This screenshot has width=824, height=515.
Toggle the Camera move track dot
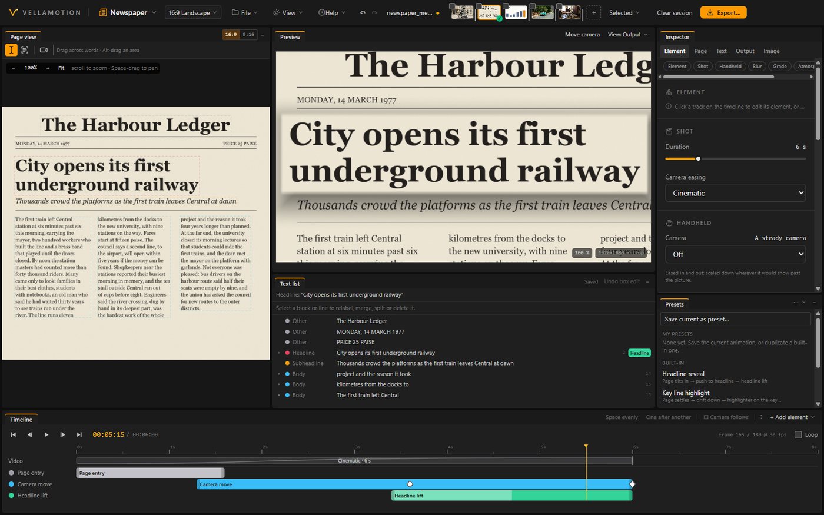[11, 484]
